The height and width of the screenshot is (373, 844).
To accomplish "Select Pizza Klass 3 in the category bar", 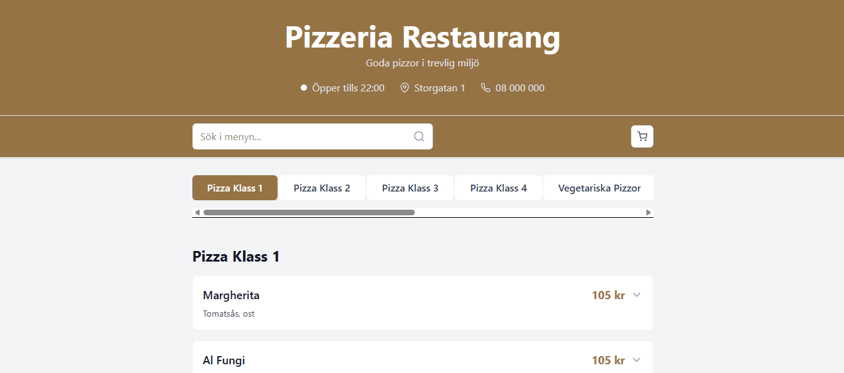I will coord(410,188).
